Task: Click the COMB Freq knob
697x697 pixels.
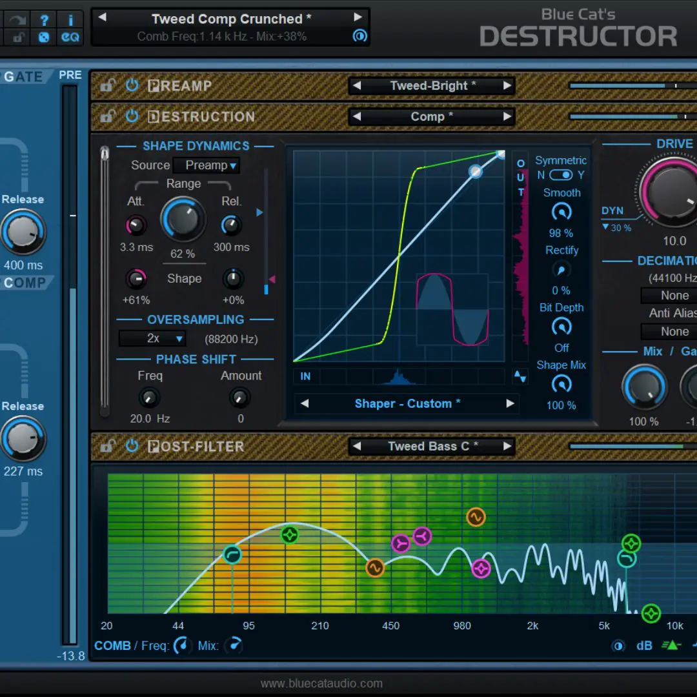Action: (182, 645)
